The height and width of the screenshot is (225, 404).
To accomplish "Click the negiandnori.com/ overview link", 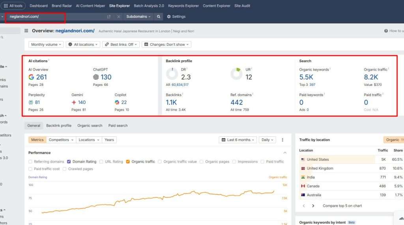I will click(75, 31).
